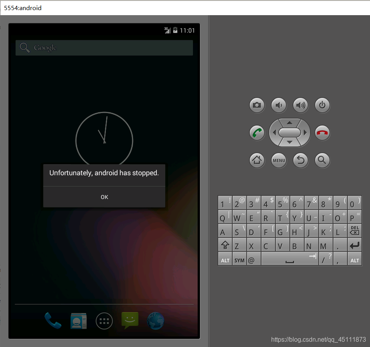Click the 1 exclamation number key
370x347 pixels.
tap(225, 202)
